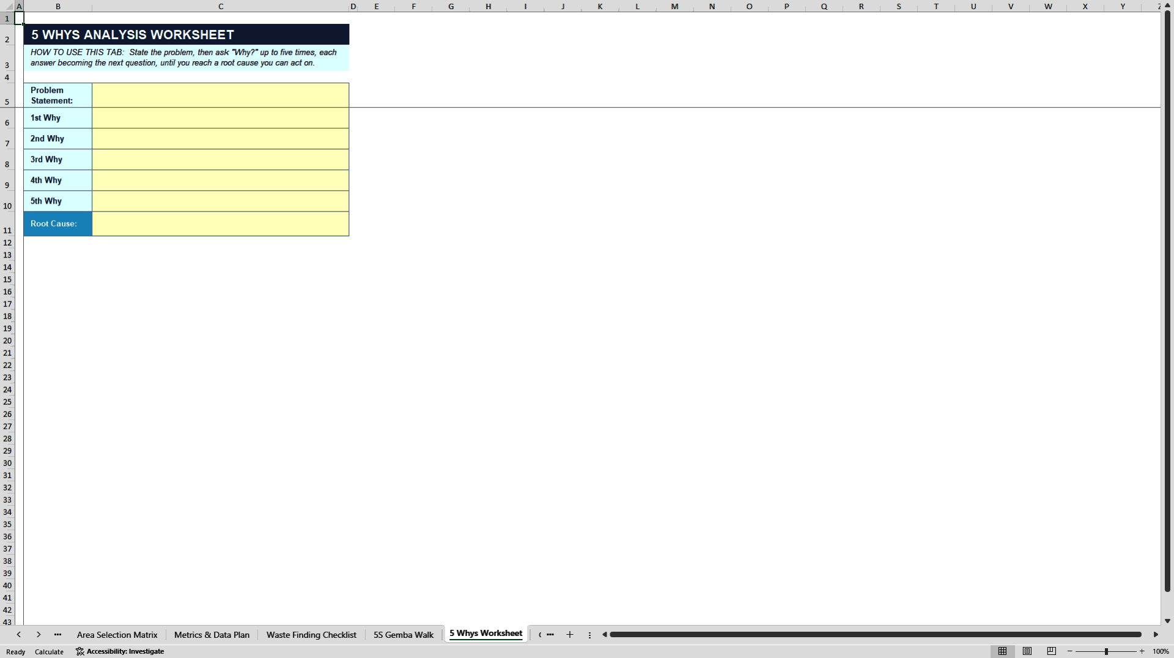Add a new sheet with plus icon
Viewport: 1174px width, 658px height.
pyautogui.click(x=570, y=635)
